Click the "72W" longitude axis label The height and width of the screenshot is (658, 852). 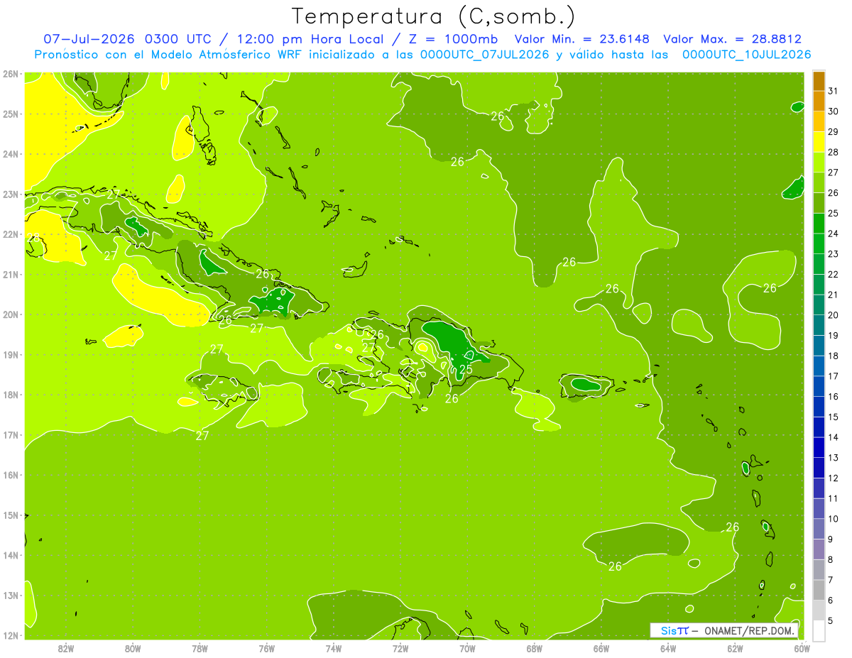[400, 648]
